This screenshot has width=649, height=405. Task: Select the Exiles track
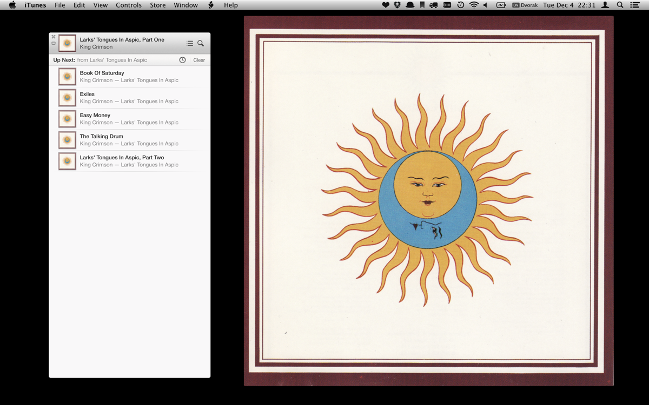[129, 98]
